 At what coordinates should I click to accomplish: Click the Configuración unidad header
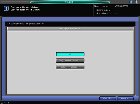coord(70,28)
